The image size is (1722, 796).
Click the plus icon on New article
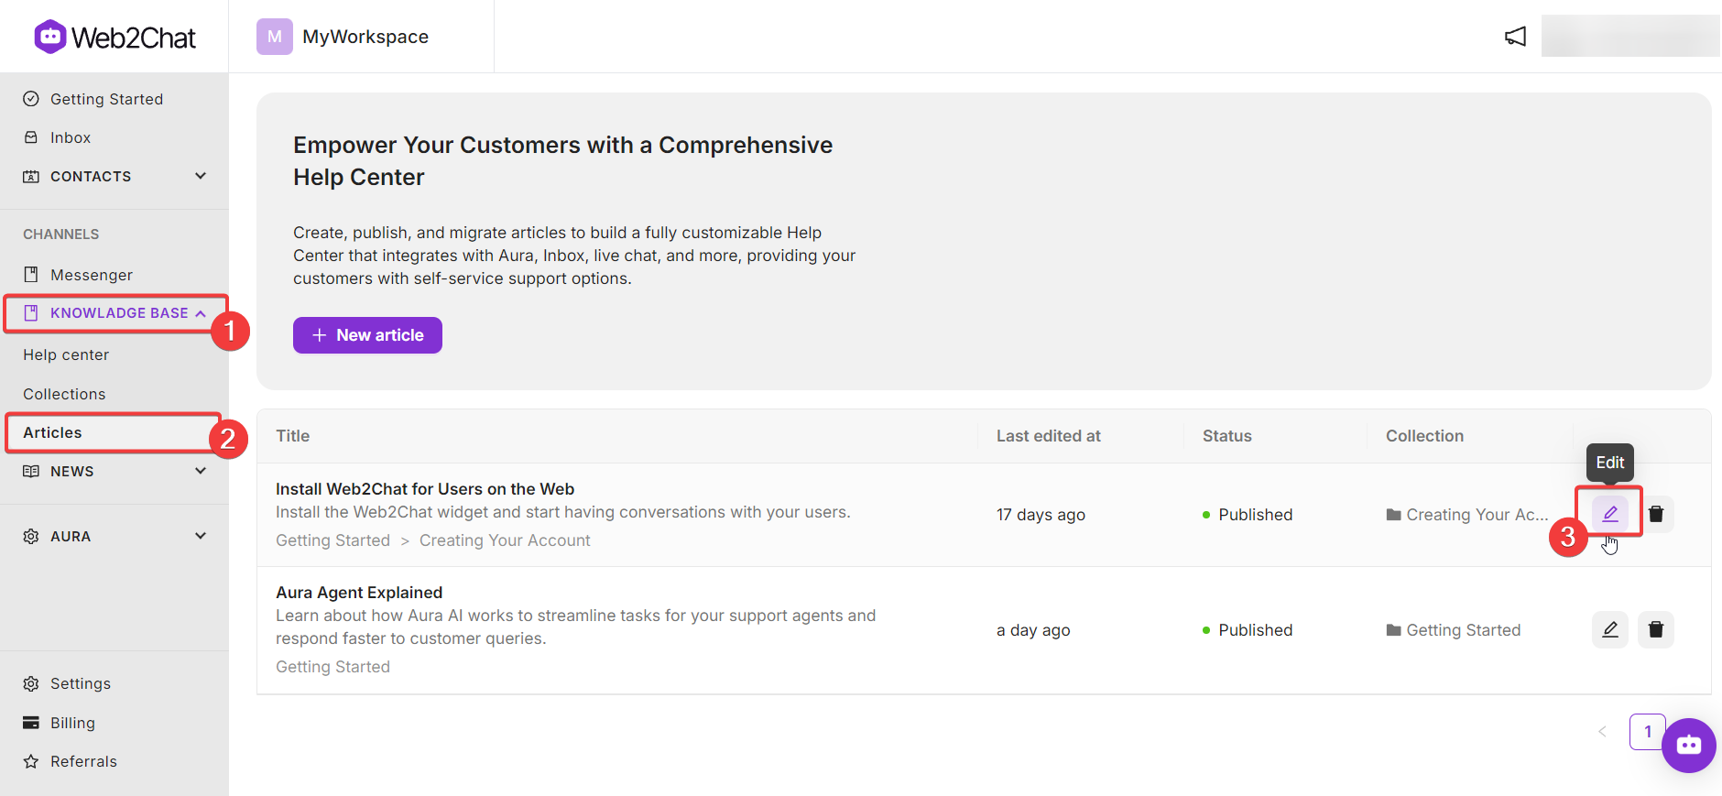(x=320, y=335)
